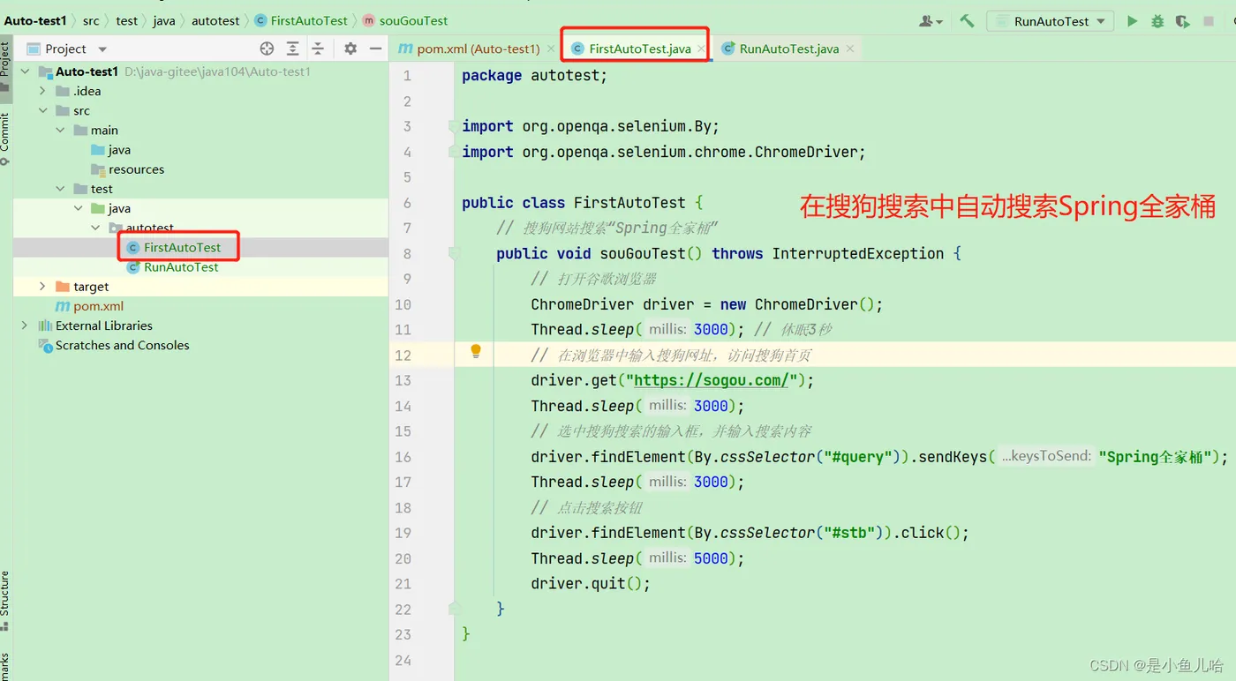Toggle fold marker at line 3 imports
Viewport: 1236px width, 681px height.
pyautogui.click(x=452, y=126)
